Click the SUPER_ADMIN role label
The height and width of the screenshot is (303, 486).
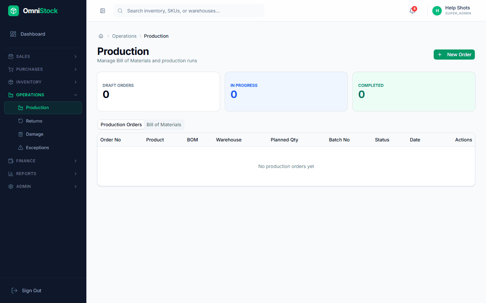pyautogui.click(x=458, y=13)
